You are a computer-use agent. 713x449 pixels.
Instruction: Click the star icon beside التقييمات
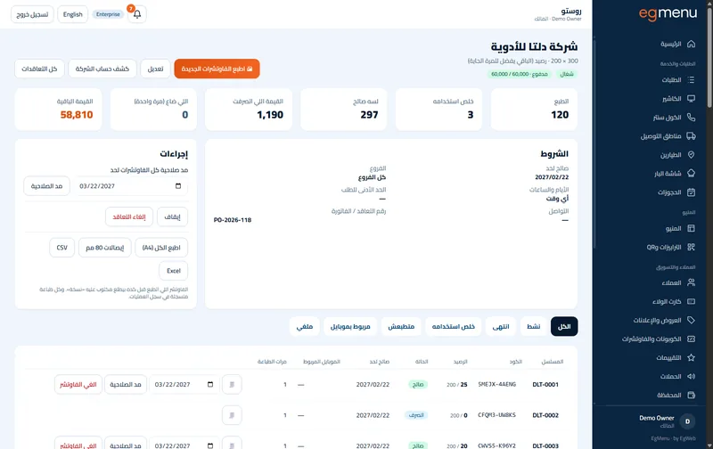(x=692, y=357)
